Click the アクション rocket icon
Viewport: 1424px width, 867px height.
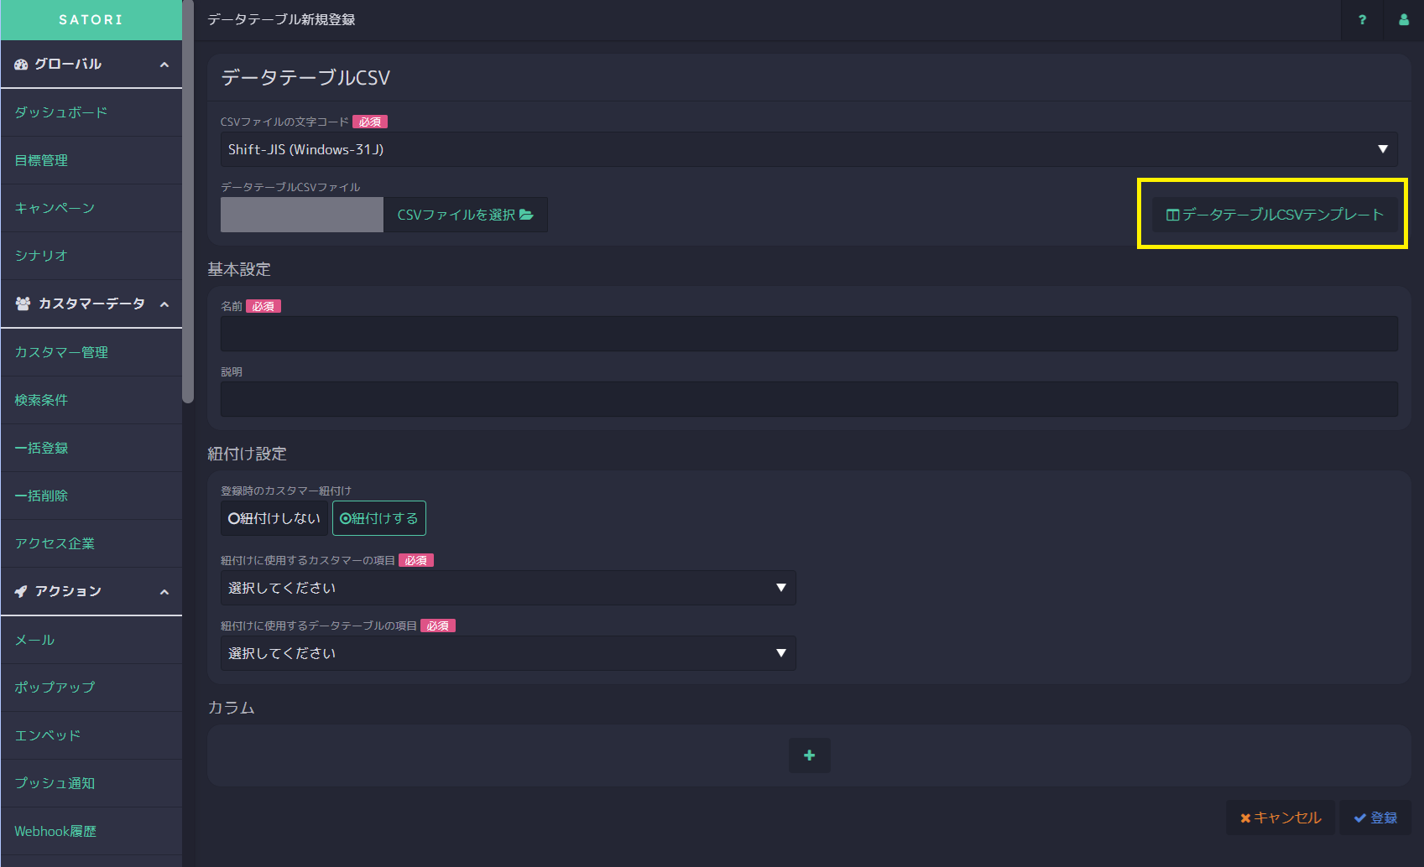(21, 591)
